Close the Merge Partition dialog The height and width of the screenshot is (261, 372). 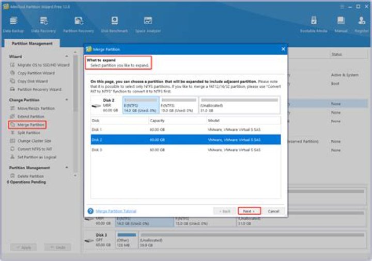pyautogui.click(x=283, y=49)
